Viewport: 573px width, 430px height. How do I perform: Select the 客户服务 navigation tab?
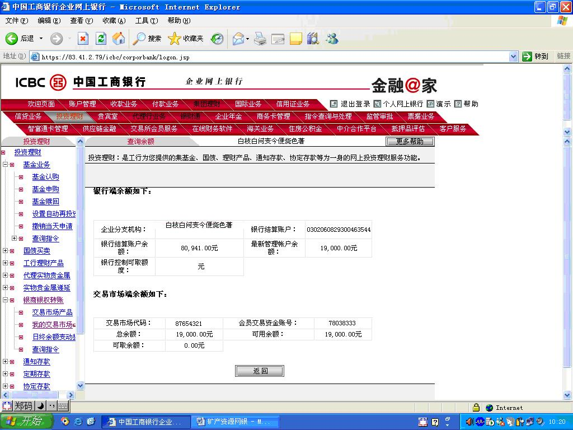[x=453, y=129]
